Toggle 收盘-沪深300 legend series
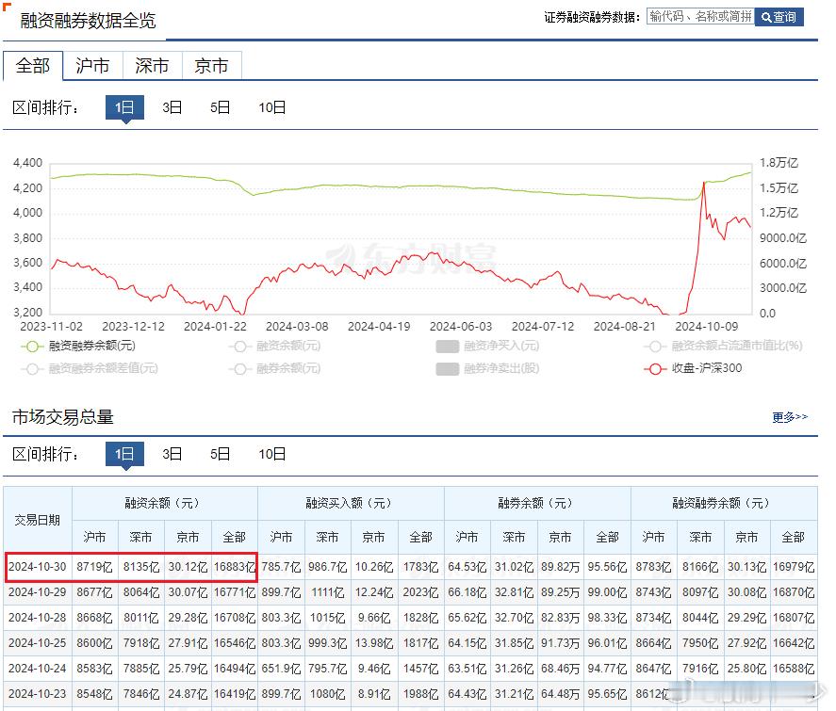The height and width of the screenshot is (711, 836). [693, 368]
